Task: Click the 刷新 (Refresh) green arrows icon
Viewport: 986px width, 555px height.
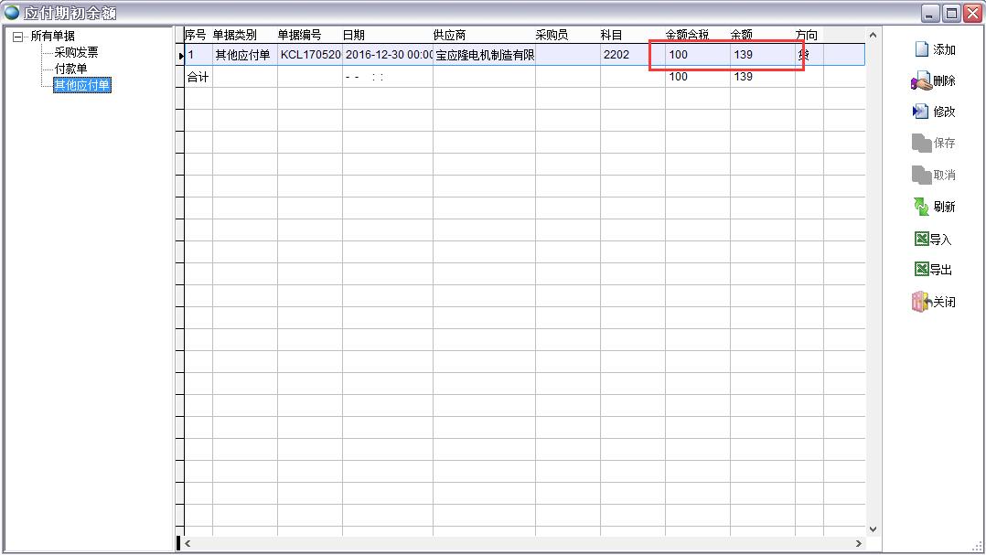Action: click(x=921, y=207)
